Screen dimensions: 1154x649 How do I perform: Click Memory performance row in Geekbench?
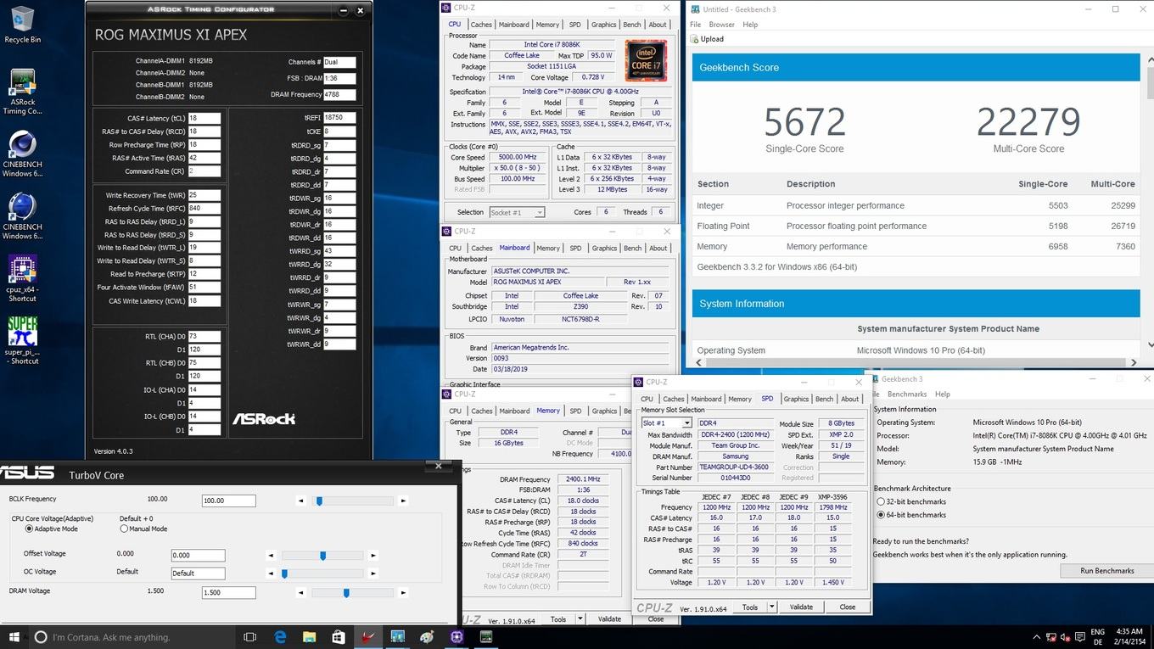pos(916,246)
